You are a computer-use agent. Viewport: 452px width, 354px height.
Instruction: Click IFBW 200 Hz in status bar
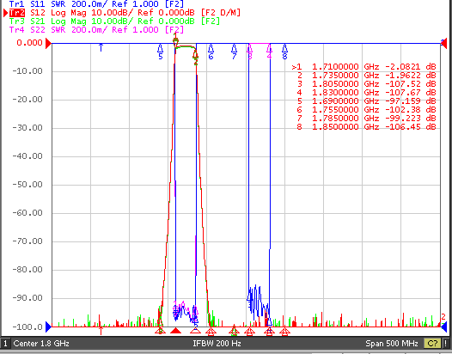[217, 344]
